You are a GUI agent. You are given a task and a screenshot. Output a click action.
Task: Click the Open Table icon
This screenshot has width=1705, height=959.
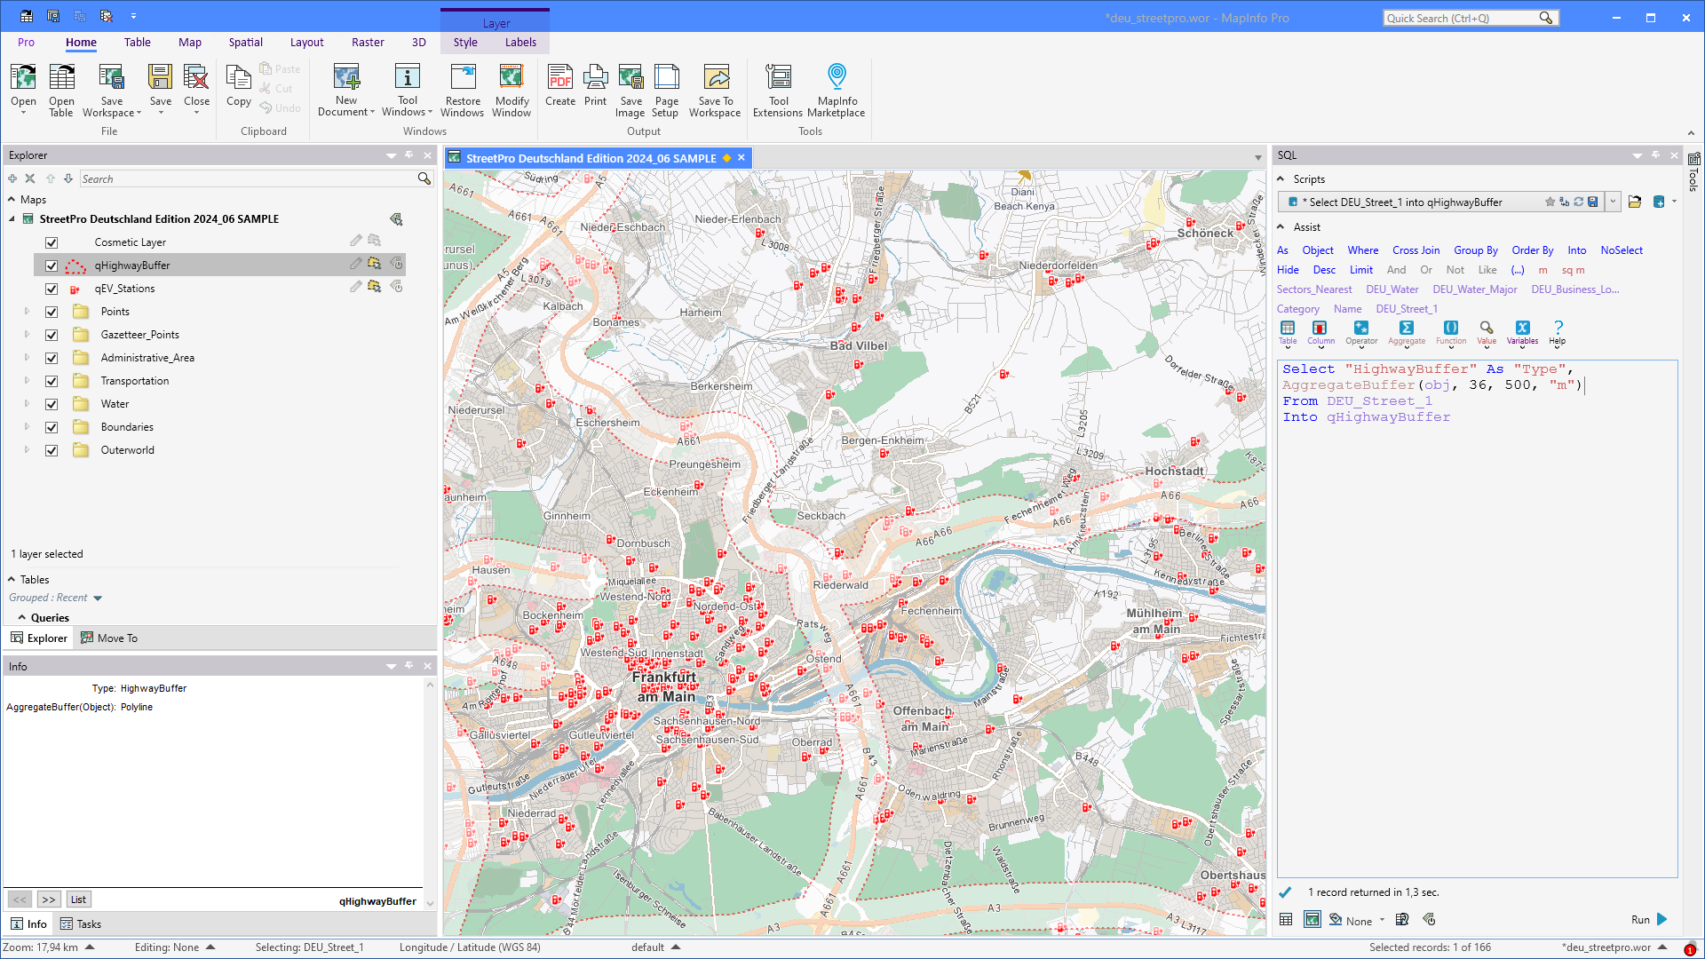(x=61, y=90)
